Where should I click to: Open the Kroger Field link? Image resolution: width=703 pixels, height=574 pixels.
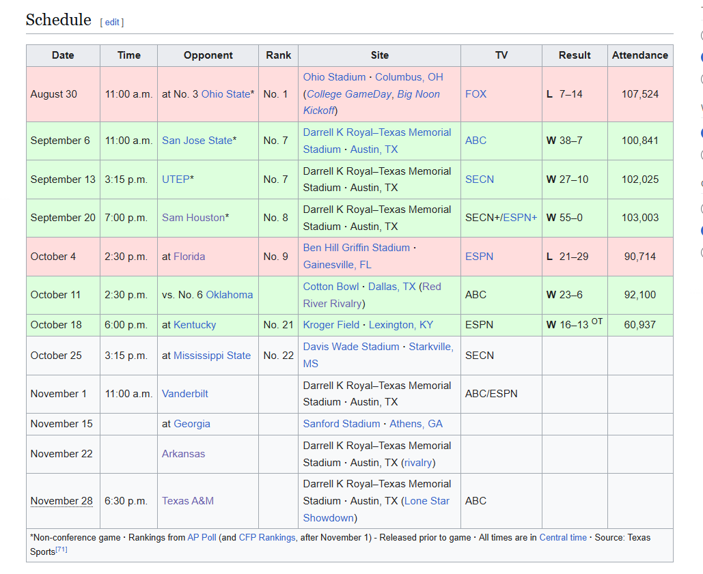[x=331, y=325]
